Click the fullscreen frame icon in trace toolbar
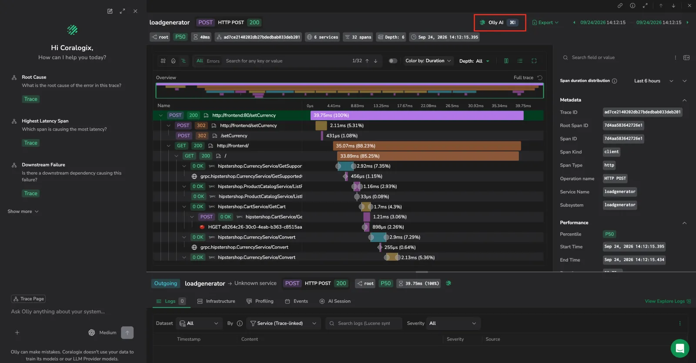The image size is (696, 363). tap(534, 61)
